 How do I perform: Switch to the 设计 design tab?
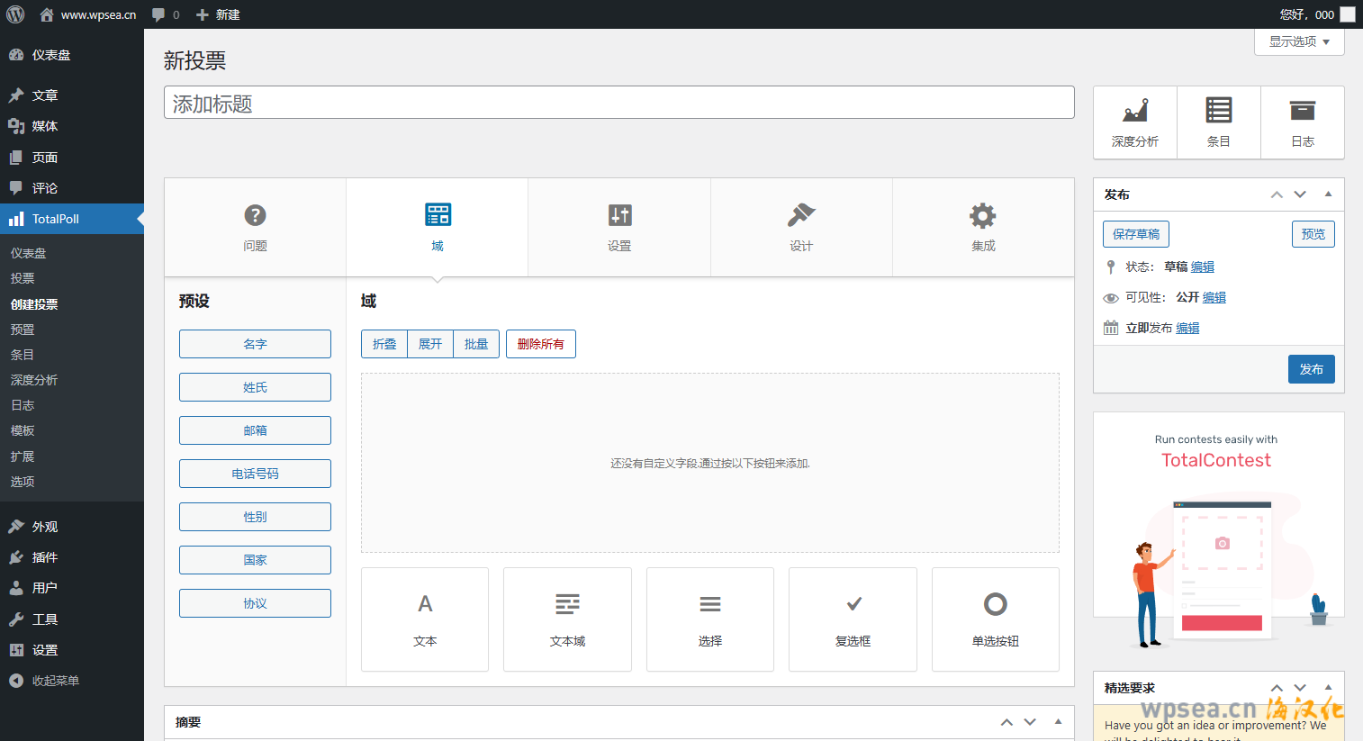coord(801,227)
